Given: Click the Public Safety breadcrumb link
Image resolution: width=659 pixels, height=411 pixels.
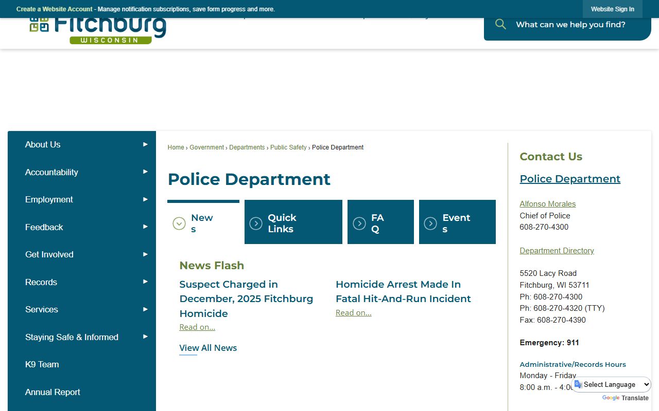Looking at the screenshot, I should (288, 147).
